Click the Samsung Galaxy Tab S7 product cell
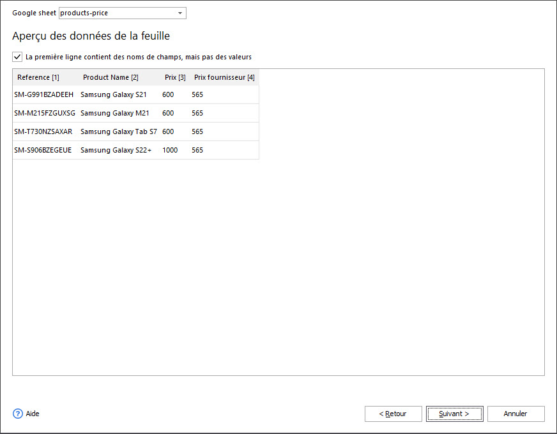Viewport: 557px width, 434px height. 119,131
